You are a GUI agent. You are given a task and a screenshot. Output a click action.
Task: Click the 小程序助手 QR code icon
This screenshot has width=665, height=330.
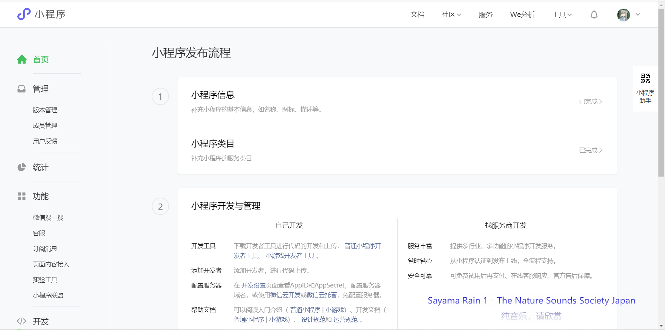click(645, 78)
